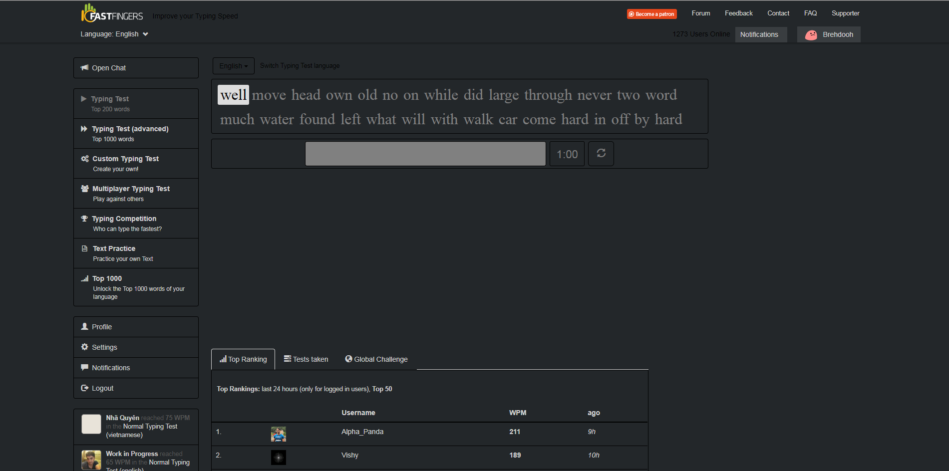Screen dimensions: 949x471
Task: Click the Logout exit icon
Action: (x=85, y=388)
